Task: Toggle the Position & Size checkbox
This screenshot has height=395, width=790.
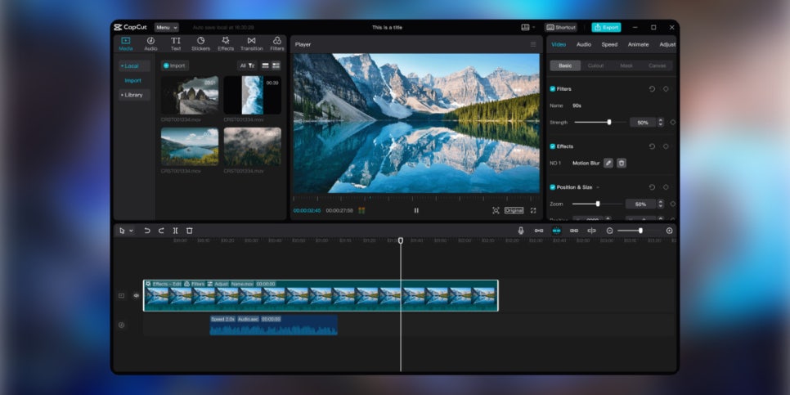Action: tap(553, 187)
